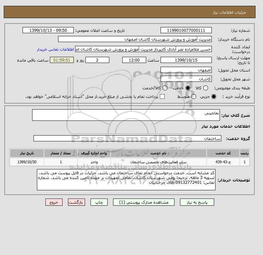Image resolution: width=263 pixels, height=255 pixels.
Task: Select the کالا/خدمت radio button
Action: click(165, 88)
